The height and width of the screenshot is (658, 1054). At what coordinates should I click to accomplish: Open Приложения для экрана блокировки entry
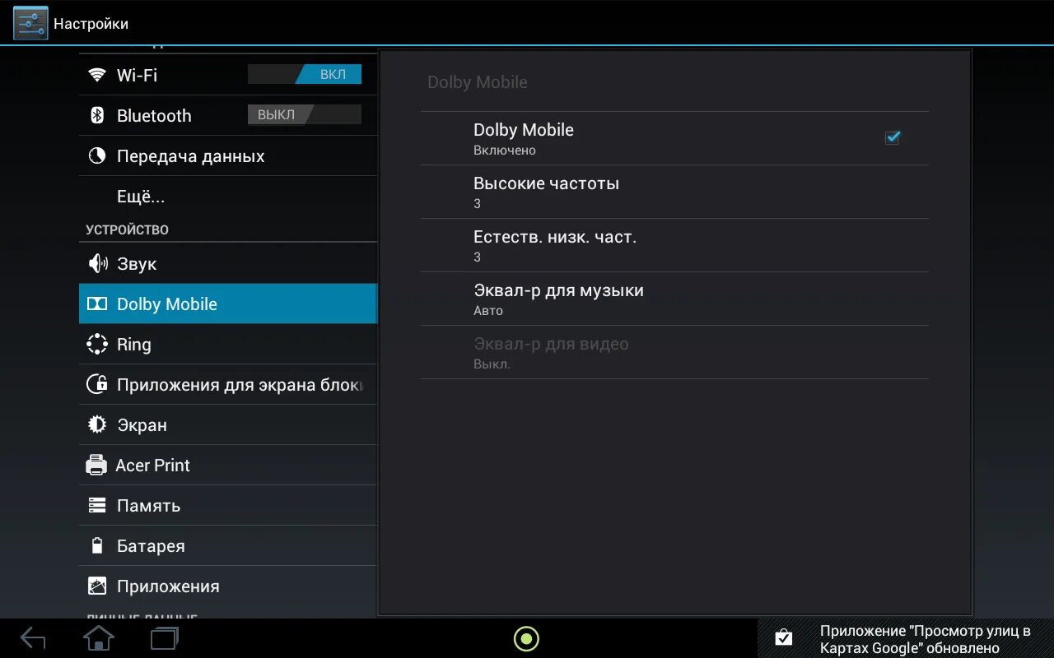click(x=228, y=384)
